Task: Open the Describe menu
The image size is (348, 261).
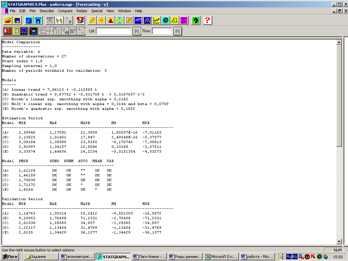Action: [47, 11]
